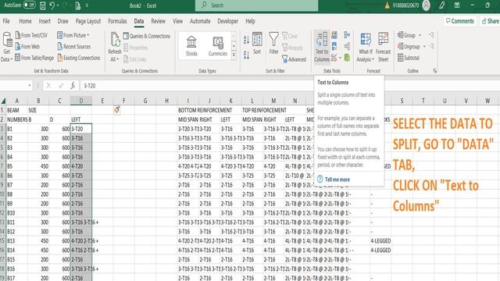Sort Z to A descending
Screen dimensions: 500x281
pos(246,55)
